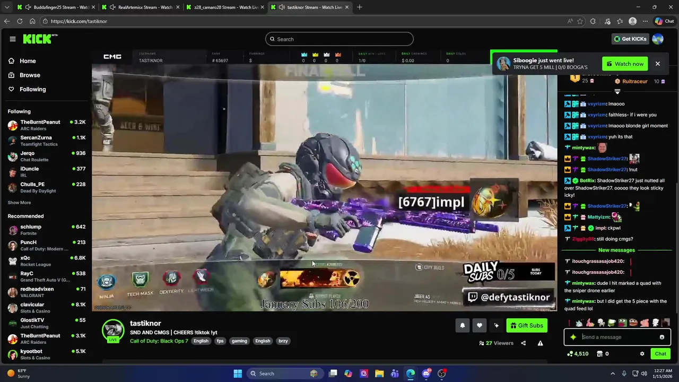Send message with Chat button
Screen dimensions: 679x382
point(660,354)
